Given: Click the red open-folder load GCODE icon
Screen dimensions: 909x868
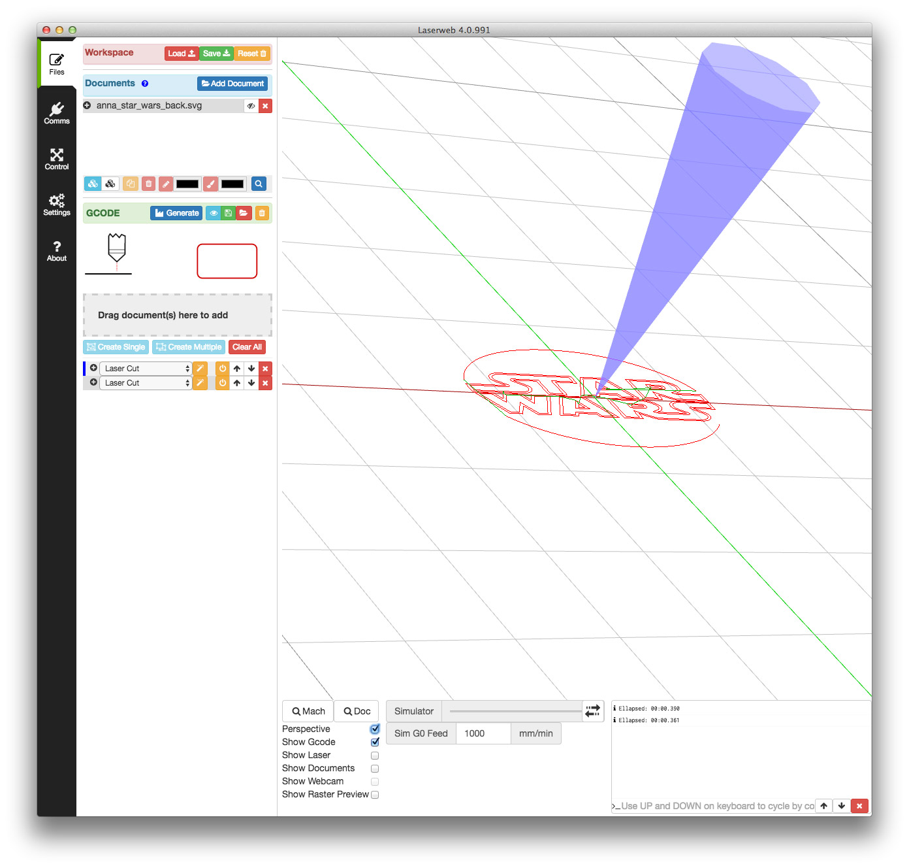Looking at the screenshot, I should pyautogui.click(x=244, y=213).
